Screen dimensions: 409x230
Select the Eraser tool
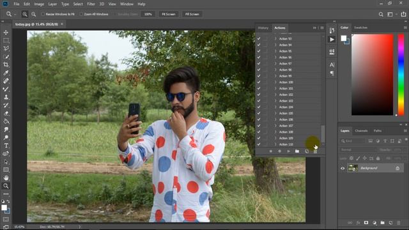click(6, 113)
